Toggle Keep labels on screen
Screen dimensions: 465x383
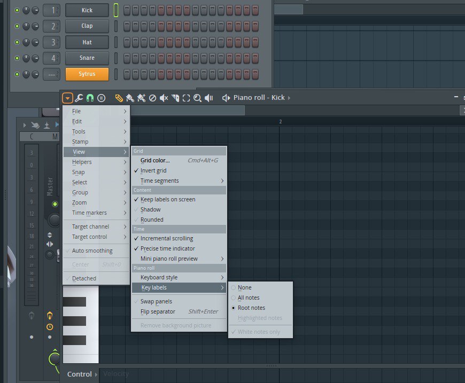click(x=179, y=199)
